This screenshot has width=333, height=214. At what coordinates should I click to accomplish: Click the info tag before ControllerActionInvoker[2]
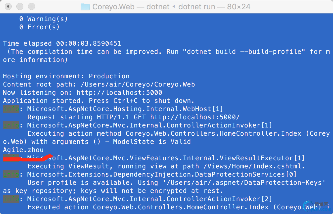coord(11,199)
